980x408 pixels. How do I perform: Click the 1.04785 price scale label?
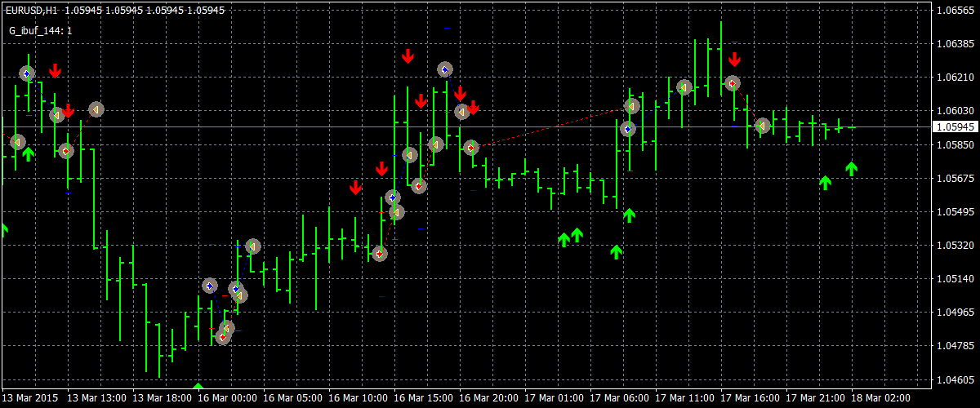click(955, 345)
